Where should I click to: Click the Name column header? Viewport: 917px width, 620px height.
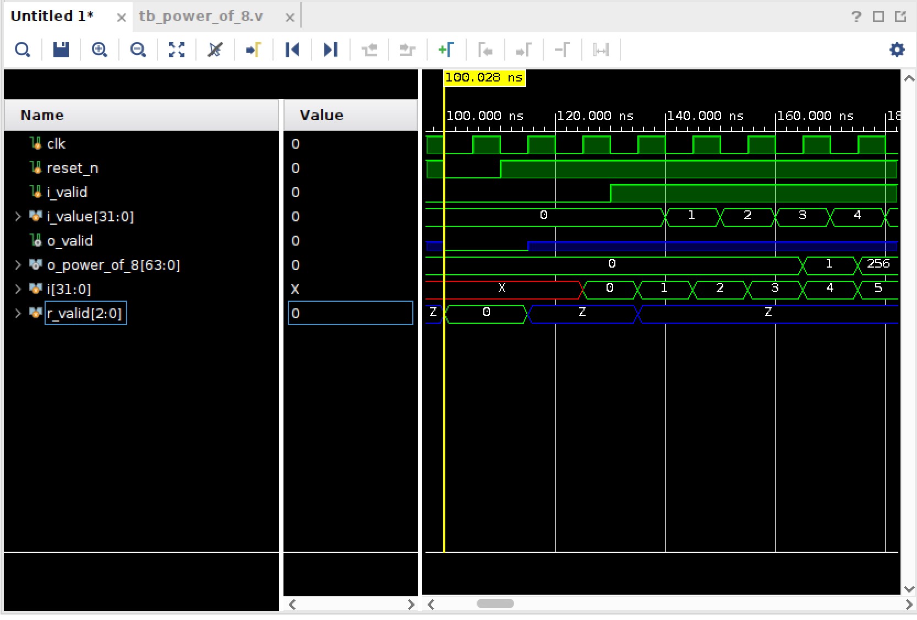[141, 115]
